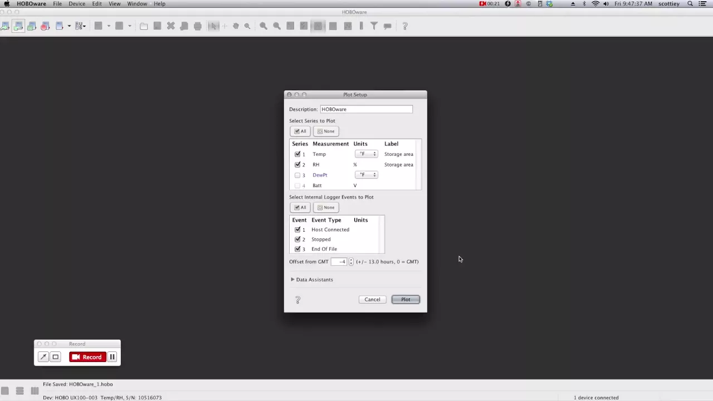Check series 3 DewPt checkbox
The height and width of the screenshot is (401, 713).
coord(297,175)
